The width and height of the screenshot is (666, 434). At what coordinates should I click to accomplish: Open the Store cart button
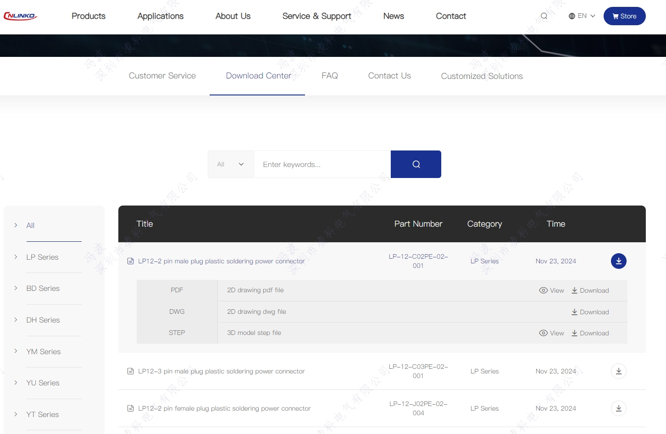click(x=624, y=16)
